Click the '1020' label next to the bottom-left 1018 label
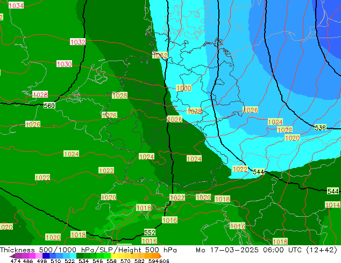 coord(53,237)
